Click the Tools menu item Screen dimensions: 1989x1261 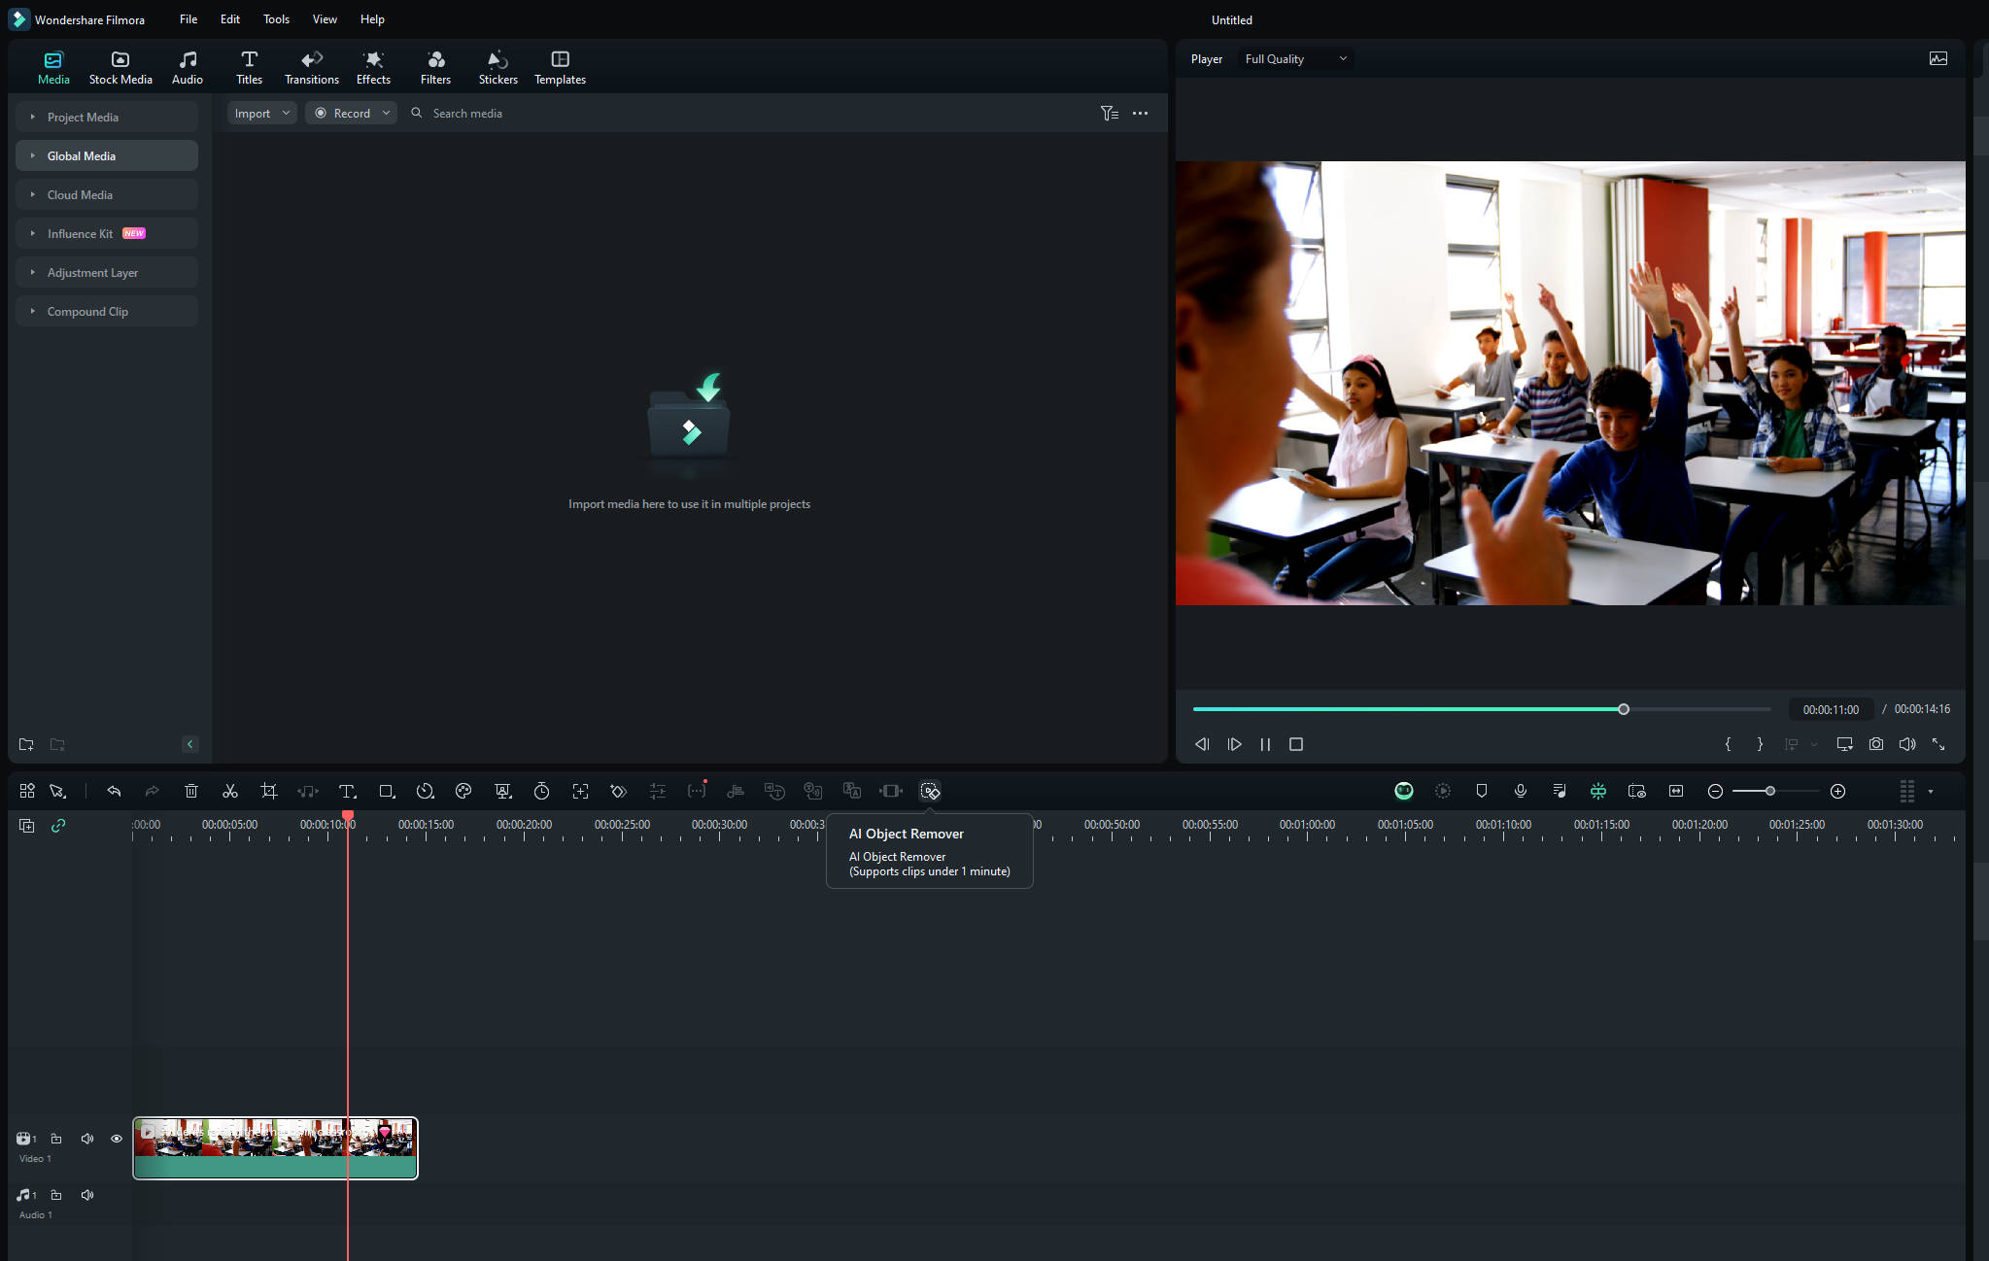click(x=275, y=18)
